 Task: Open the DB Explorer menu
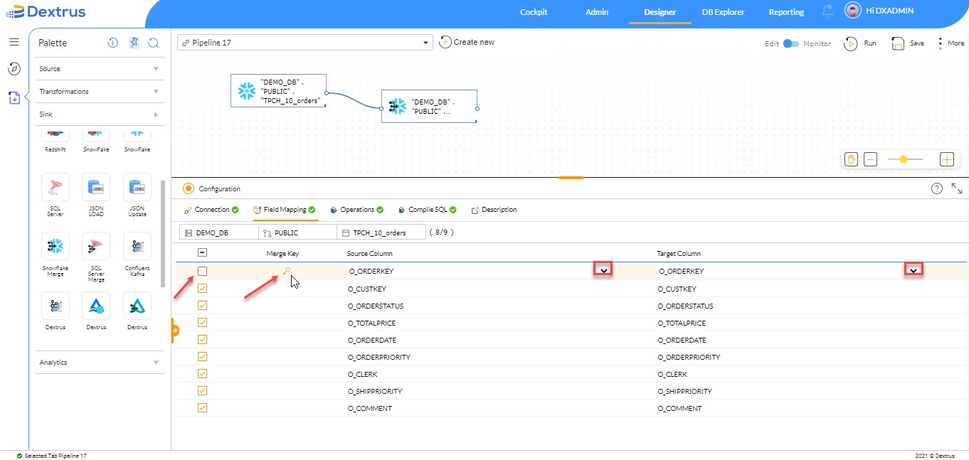tap(723, 12)
